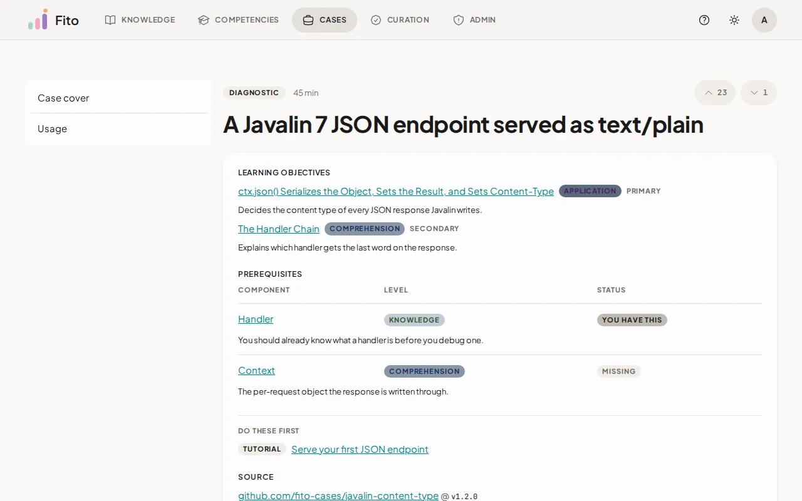The width and height of the screenshot is (802, 501).
Task: Downvote the case with 1 vote
Action: (x=759, y=93)
